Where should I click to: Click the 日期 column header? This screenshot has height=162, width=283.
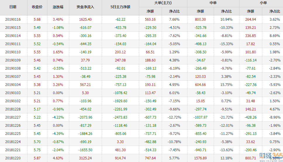[13, 7]
